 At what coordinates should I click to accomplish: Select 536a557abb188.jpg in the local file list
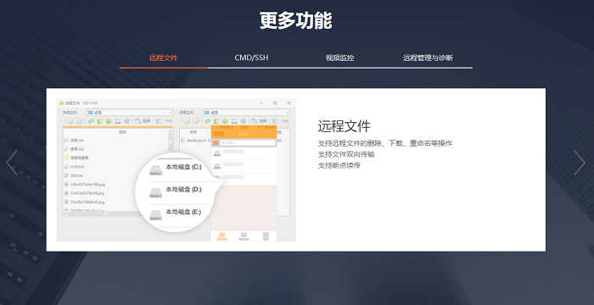pyautogui.click(x=85, y=185)
